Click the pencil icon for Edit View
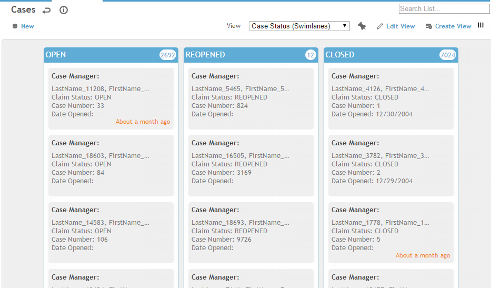This screenshot has width=491, height=288. point(380,26)
